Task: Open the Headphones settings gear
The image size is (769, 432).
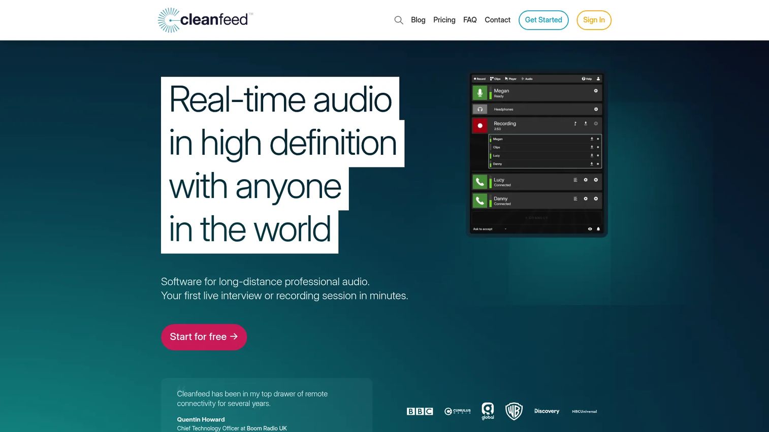Action: coord(596,109)
